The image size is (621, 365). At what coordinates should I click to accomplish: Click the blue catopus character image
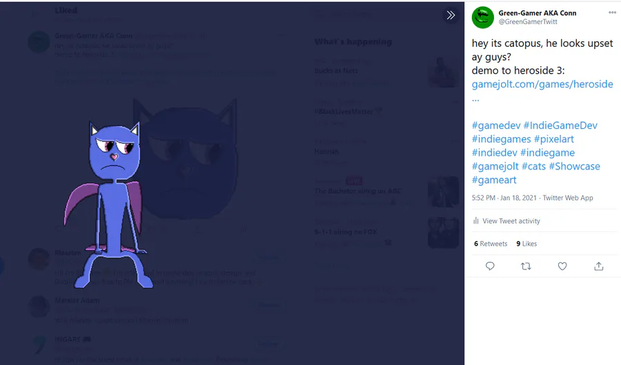[x=109, y=205]
